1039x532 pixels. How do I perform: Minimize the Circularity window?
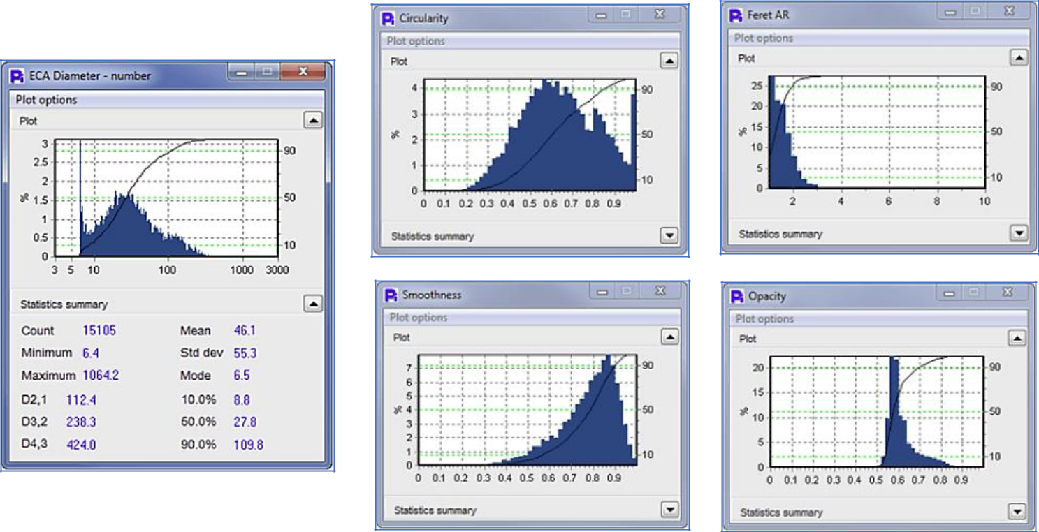602,15
